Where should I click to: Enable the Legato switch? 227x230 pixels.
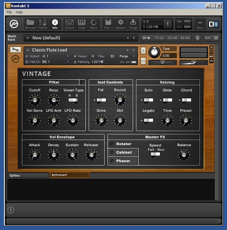pos(148,120)
